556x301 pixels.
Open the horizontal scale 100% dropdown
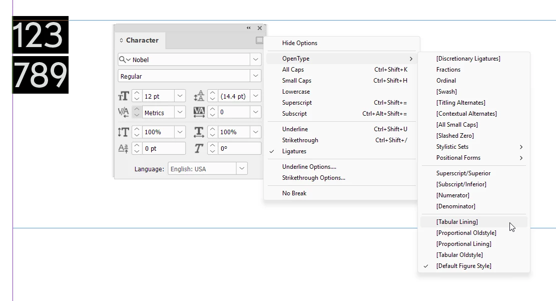click(256, 132)
